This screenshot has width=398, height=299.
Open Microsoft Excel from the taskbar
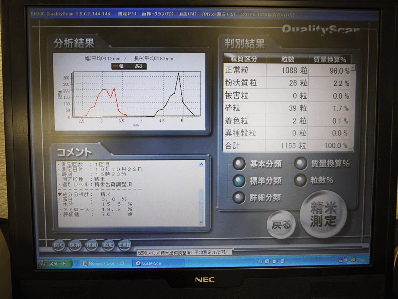[105, 263]
